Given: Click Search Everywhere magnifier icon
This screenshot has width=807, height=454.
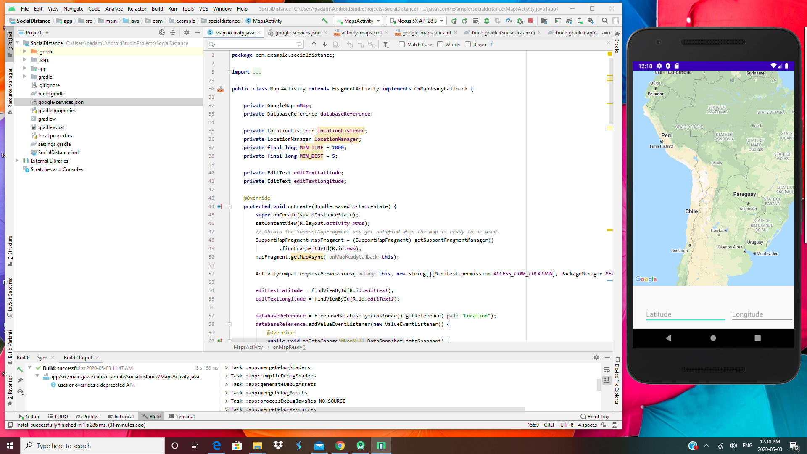Looking at the screenshot, I should pos(604,21).
